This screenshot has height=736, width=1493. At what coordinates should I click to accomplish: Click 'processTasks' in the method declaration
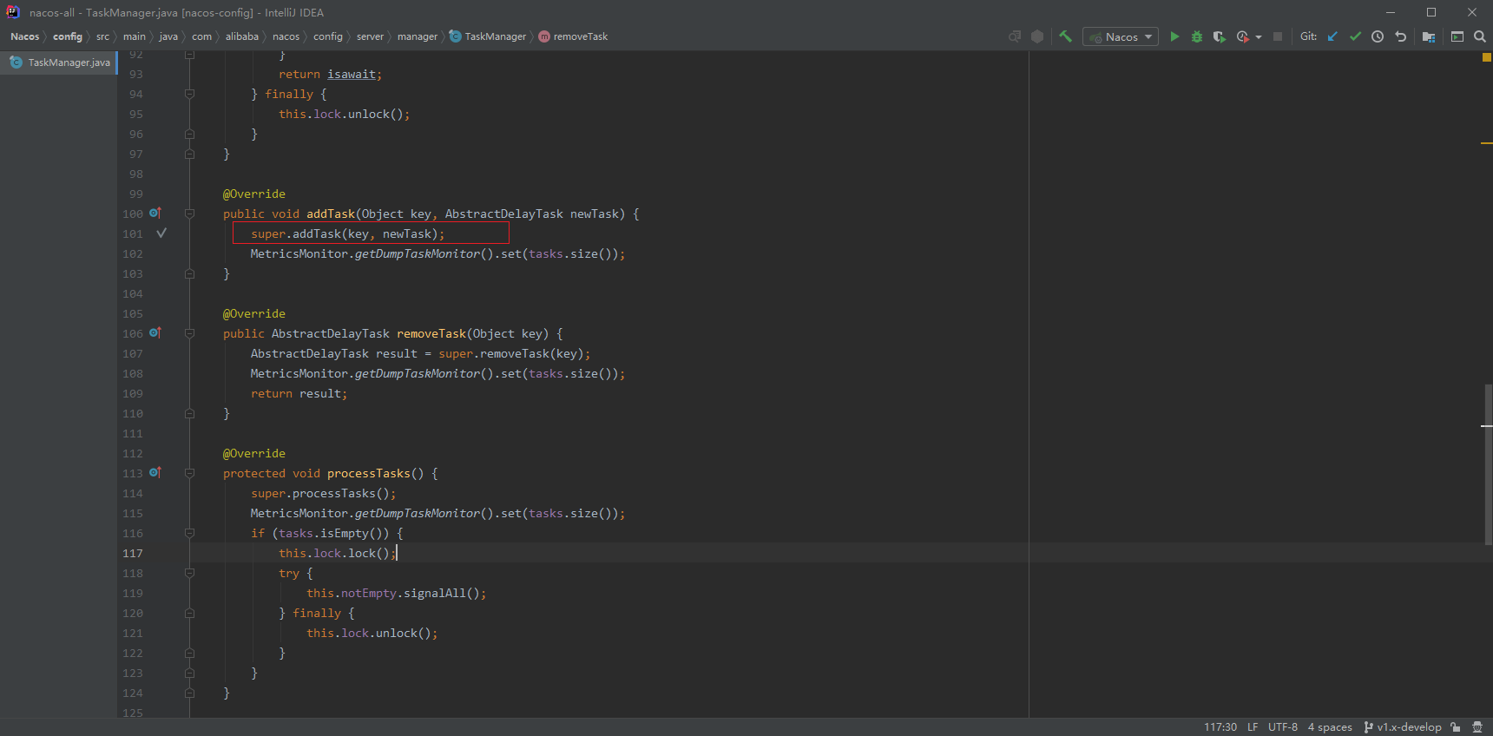pos(369,473)
